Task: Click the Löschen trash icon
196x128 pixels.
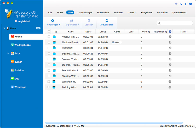Action: [89, 20]
